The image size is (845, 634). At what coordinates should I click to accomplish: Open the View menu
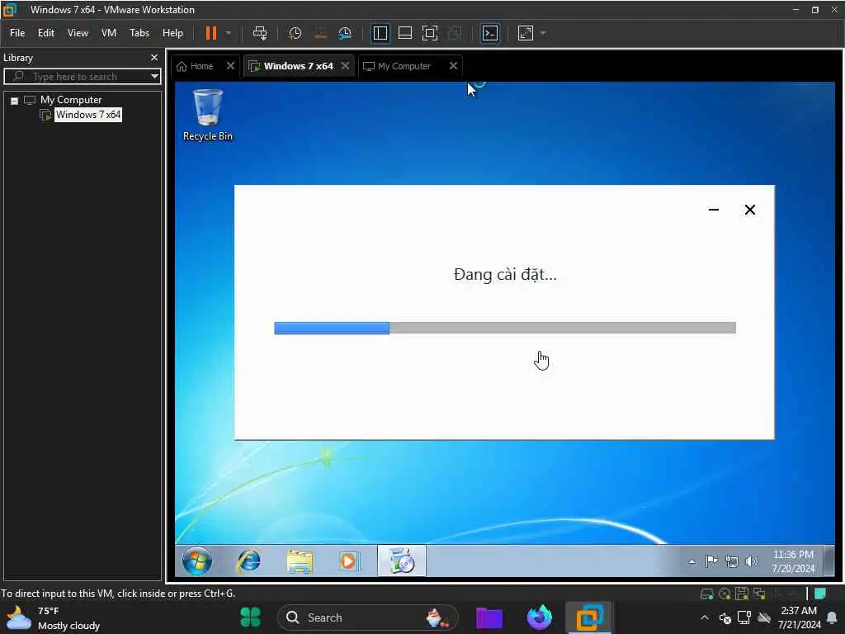(78, 33)
